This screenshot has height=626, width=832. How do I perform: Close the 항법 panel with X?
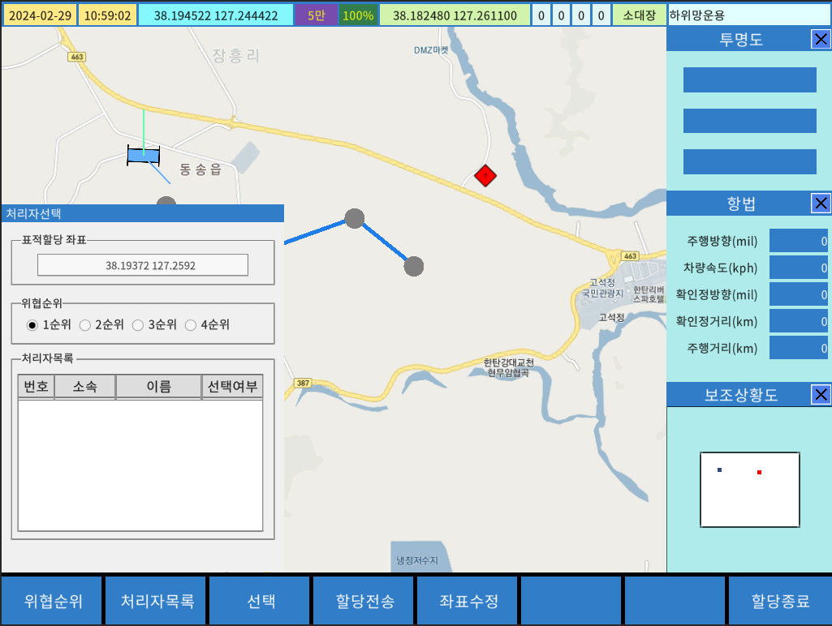pos(821,204)
